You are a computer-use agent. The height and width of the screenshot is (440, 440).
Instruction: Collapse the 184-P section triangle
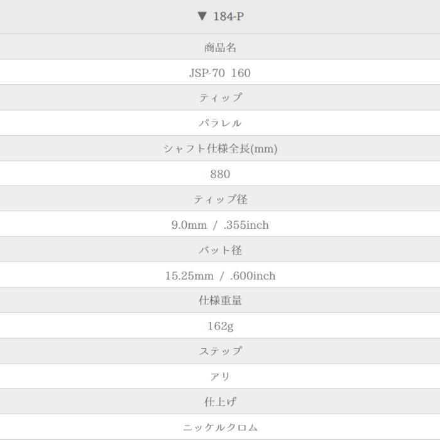pos(202,16)
